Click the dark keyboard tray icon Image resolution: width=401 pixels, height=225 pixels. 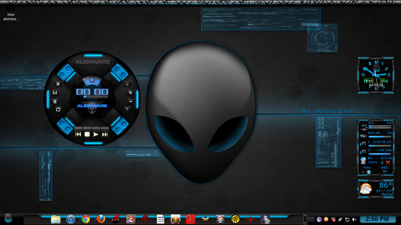(x=311, y=220)
